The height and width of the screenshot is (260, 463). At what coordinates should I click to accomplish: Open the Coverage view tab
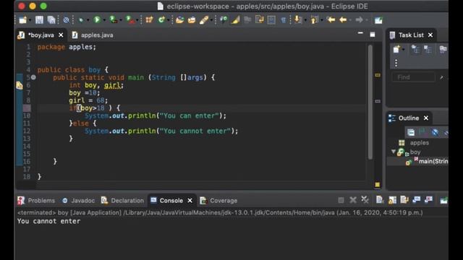218,201
